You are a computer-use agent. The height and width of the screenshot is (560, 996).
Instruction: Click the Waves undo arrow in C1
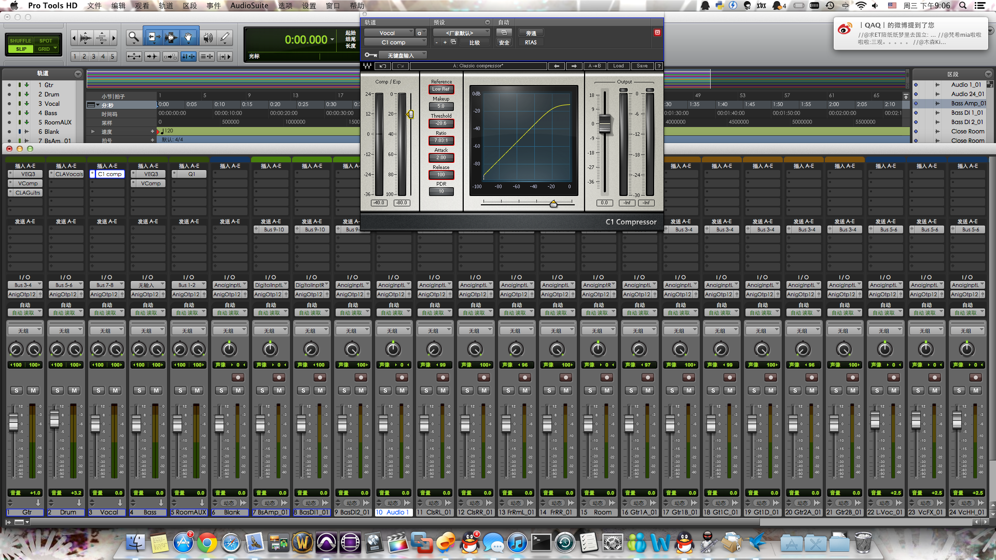coord(383,66)
